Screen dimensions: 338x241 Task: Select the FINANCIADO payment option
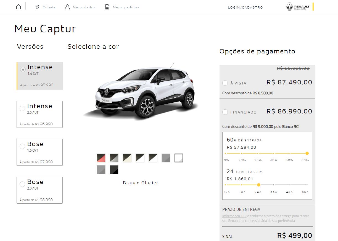(x=225, y=112)
